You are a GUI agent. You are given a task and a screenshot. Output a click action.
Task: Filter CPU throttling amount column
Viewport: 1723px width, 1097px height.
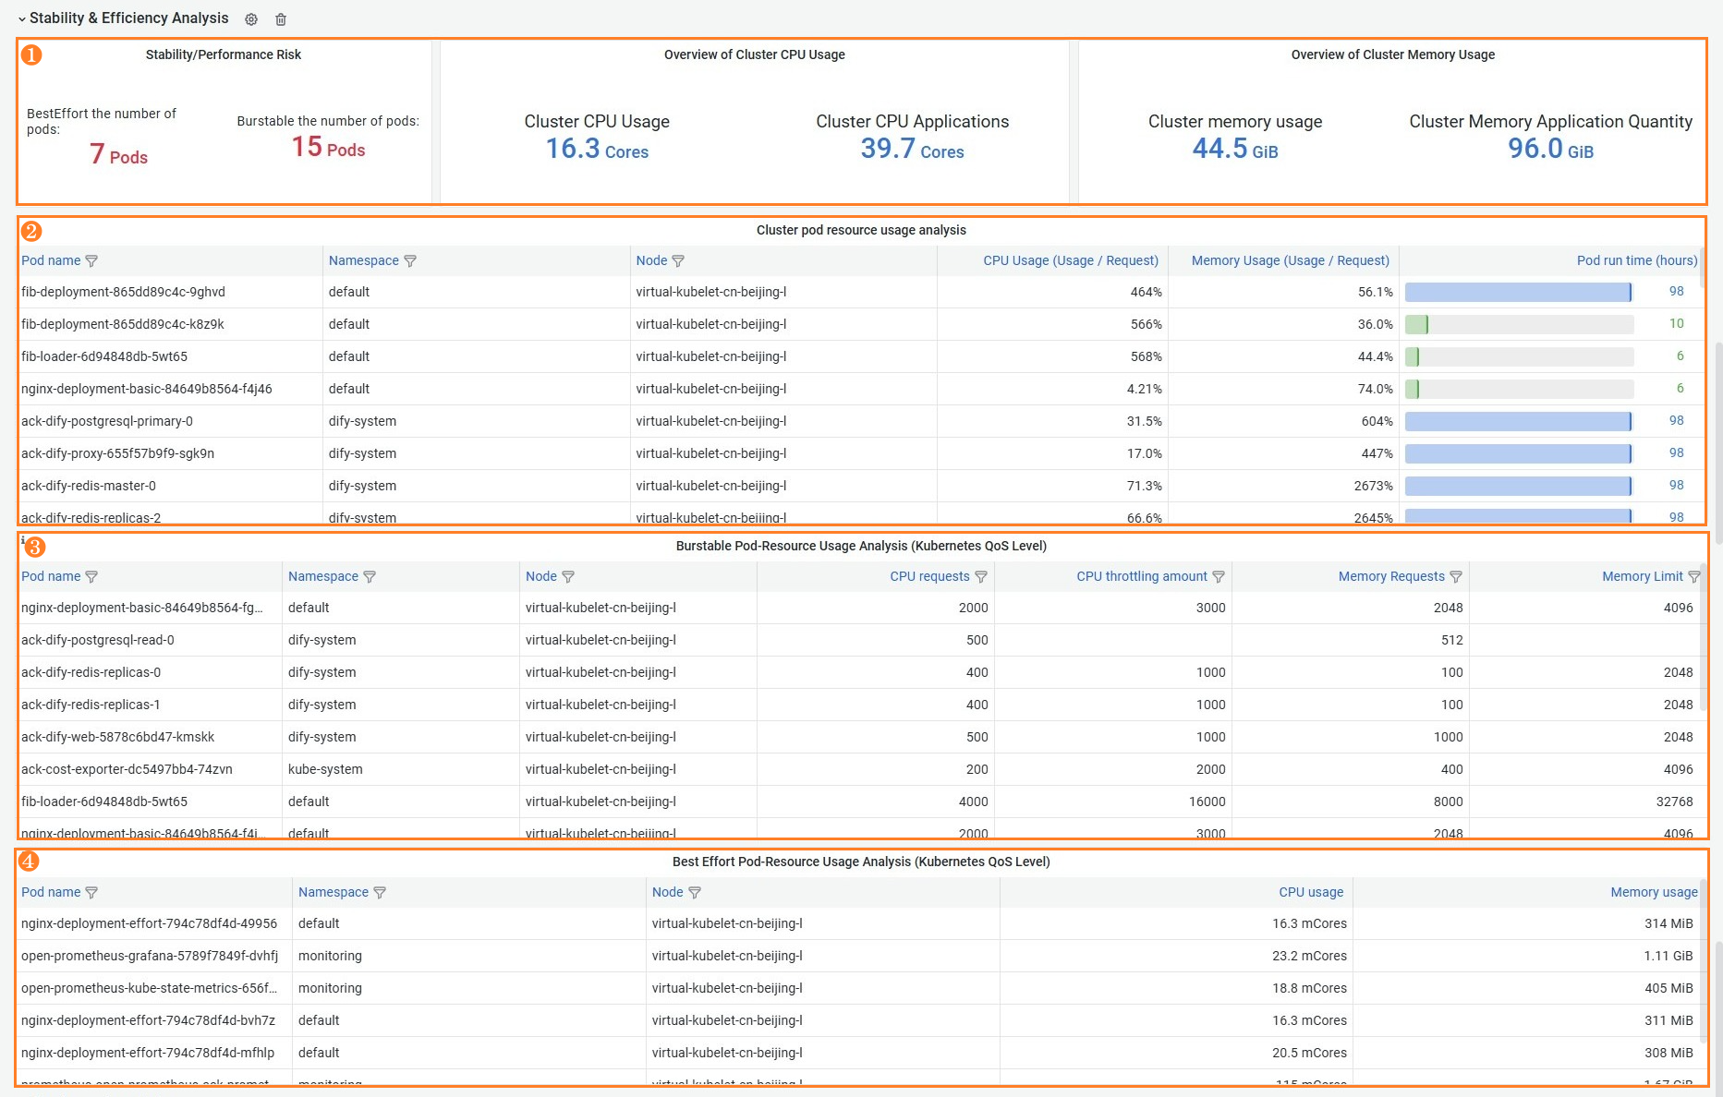click(x=1219, y=577)
